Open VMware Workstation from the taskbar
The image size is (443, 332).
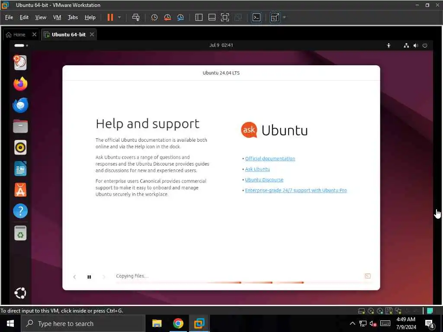[x=199, y=323]
